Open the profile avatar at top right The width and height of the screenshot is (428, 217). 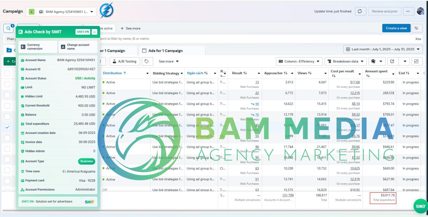point(420,11)
